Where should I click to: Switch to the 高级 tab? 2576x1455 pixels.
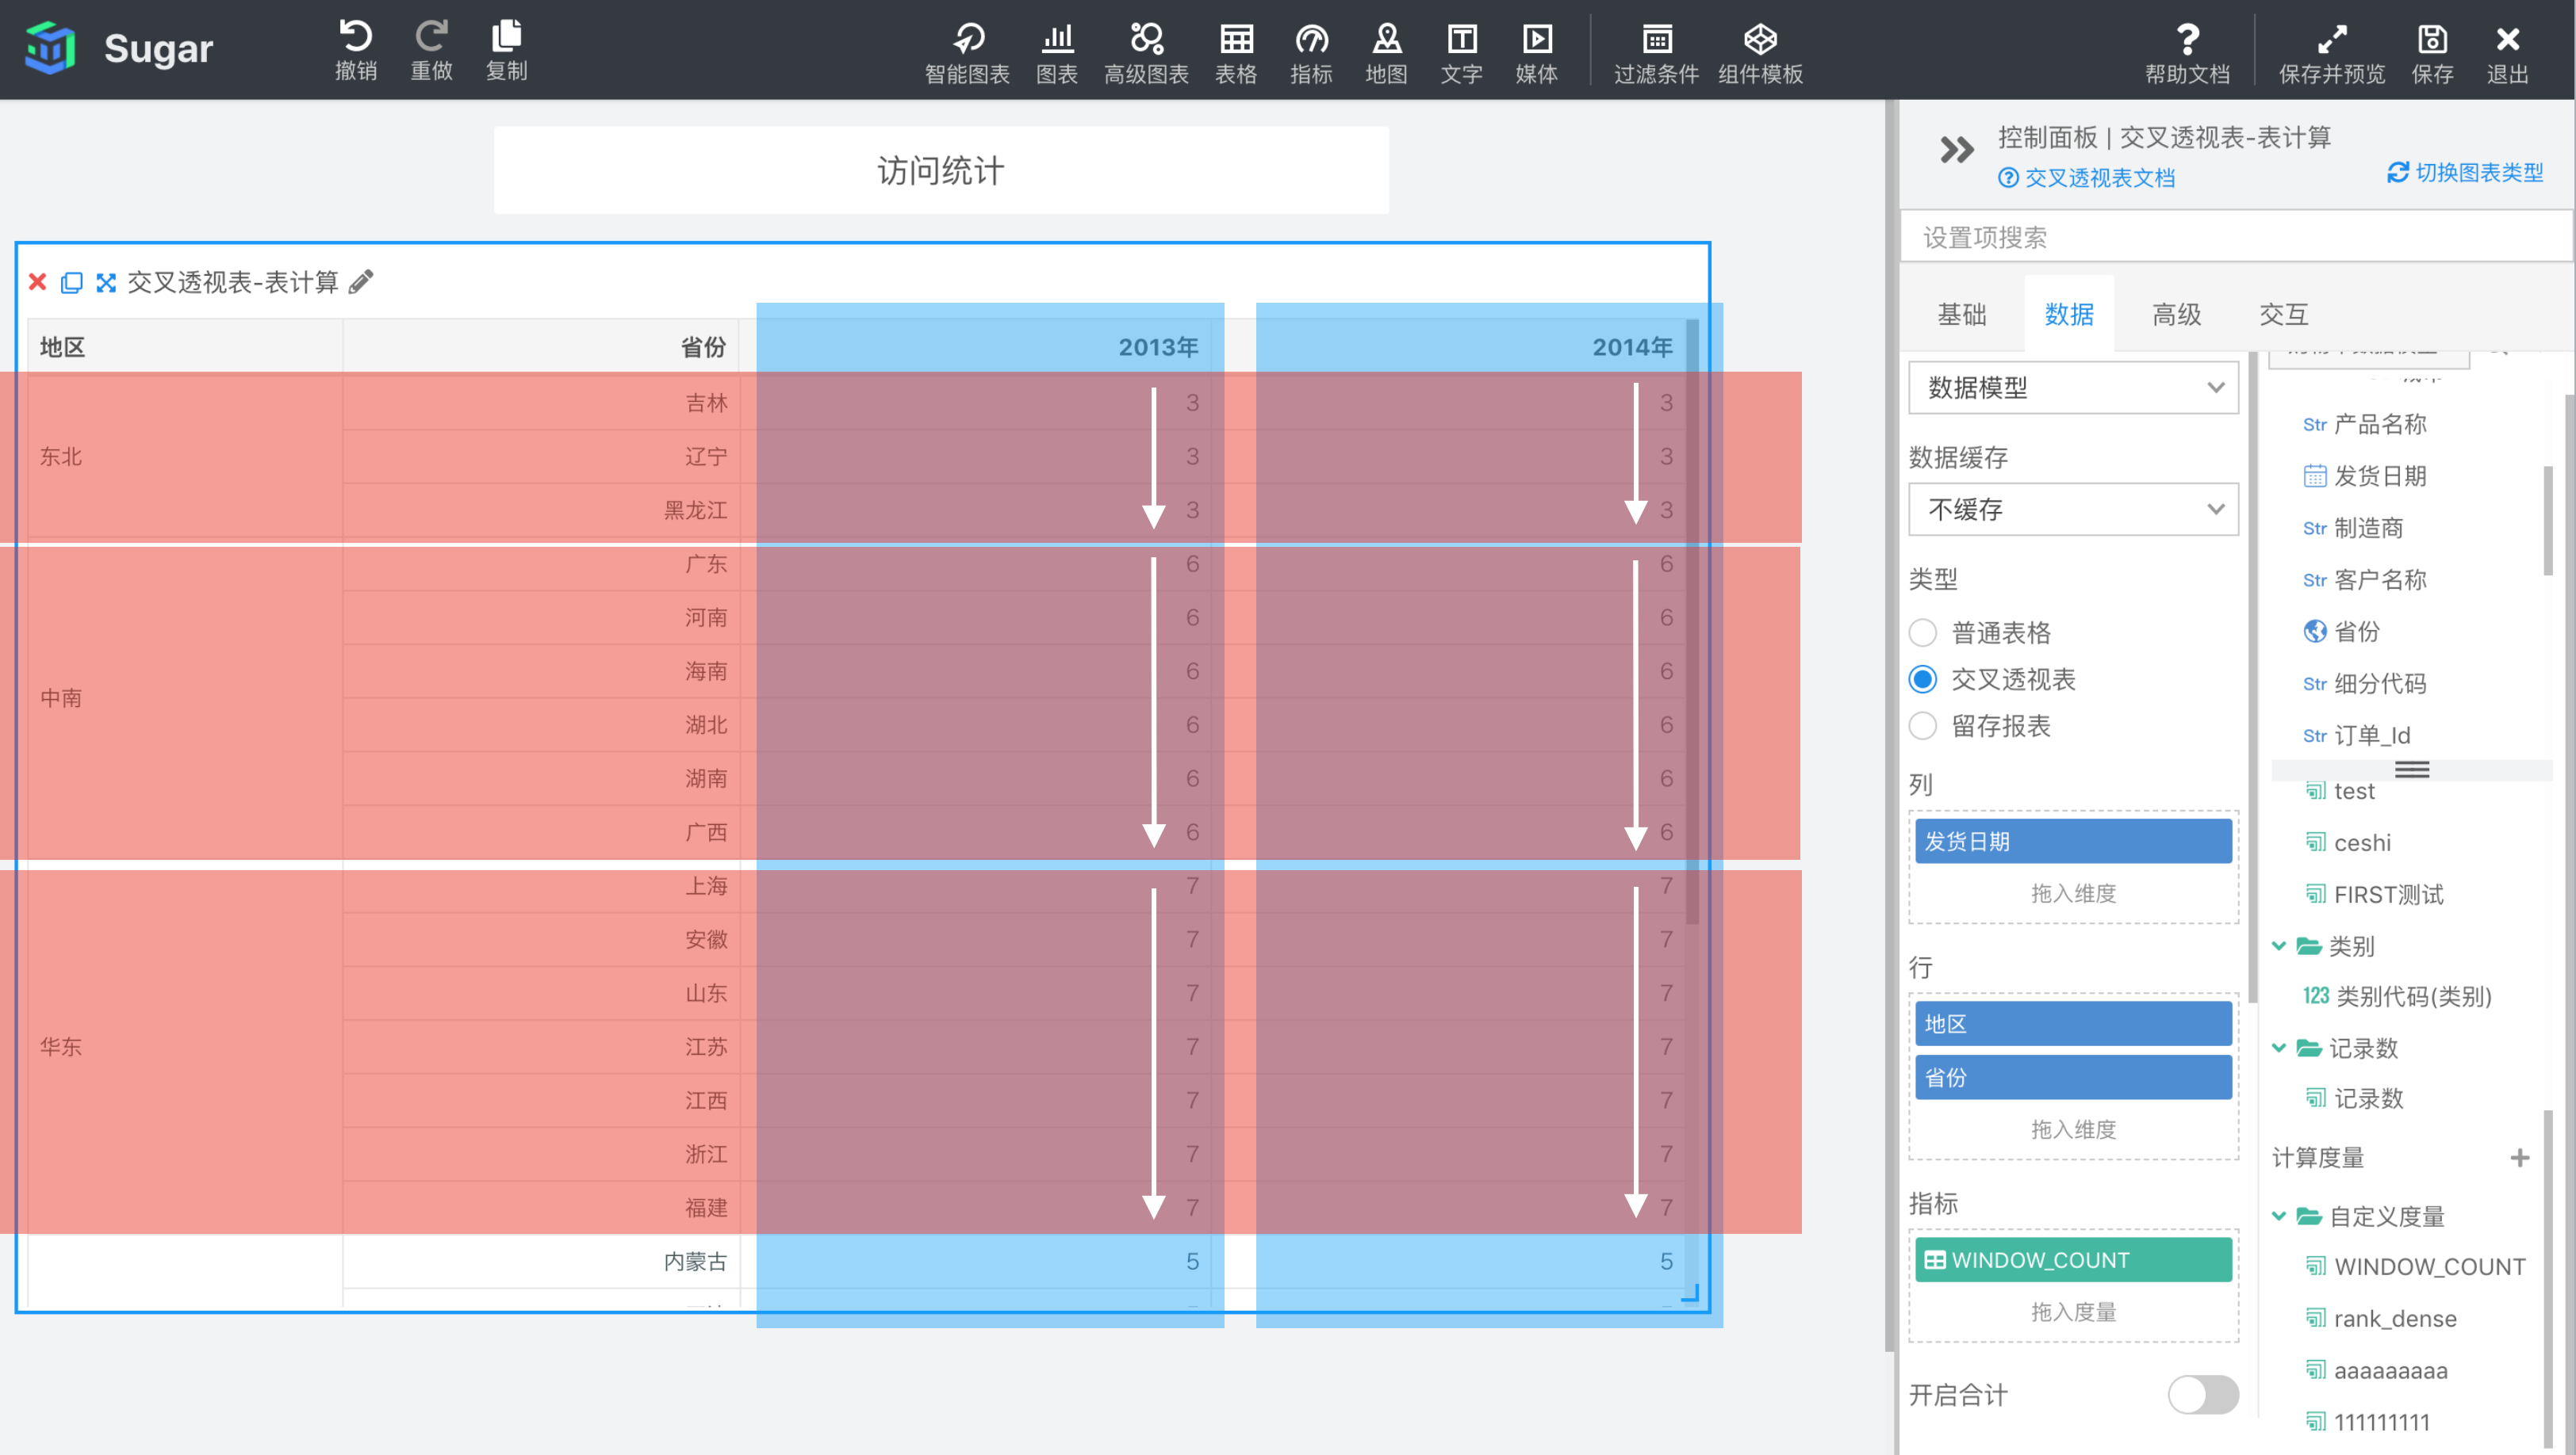[2177, 315]
